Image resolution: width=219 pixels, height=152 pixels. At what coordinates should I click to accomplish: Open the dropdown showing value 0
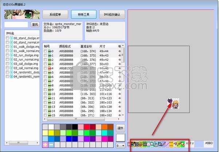click(120, 145)
